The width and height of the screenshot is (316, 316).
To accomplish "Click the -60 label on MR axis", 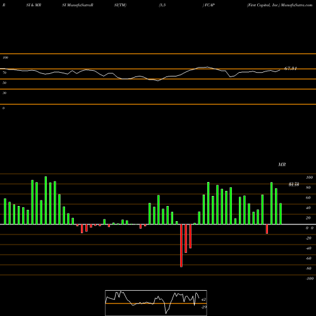I will coord(308,258).
